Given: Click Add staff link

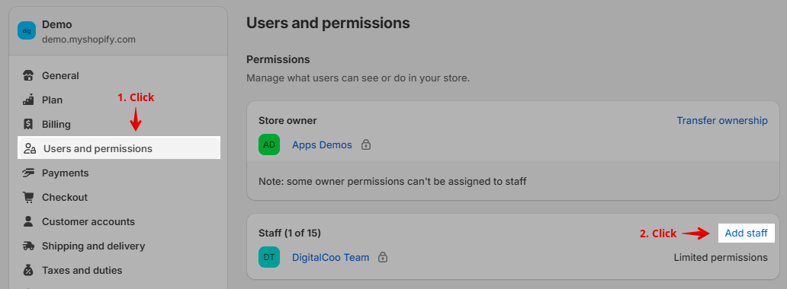Looking at the screenshot, I should pyautogui.click(x=747, y=233).
